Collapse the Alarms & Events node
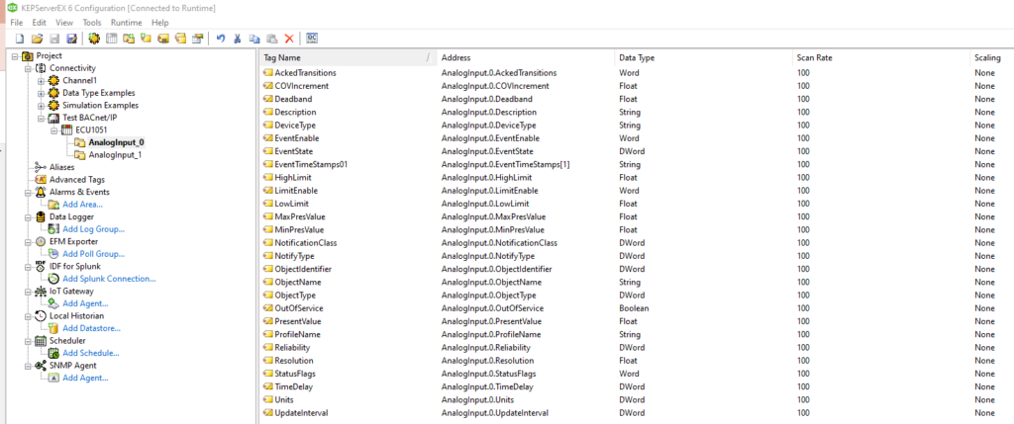This screenshot has width=1014, height=424. (28, 193)
